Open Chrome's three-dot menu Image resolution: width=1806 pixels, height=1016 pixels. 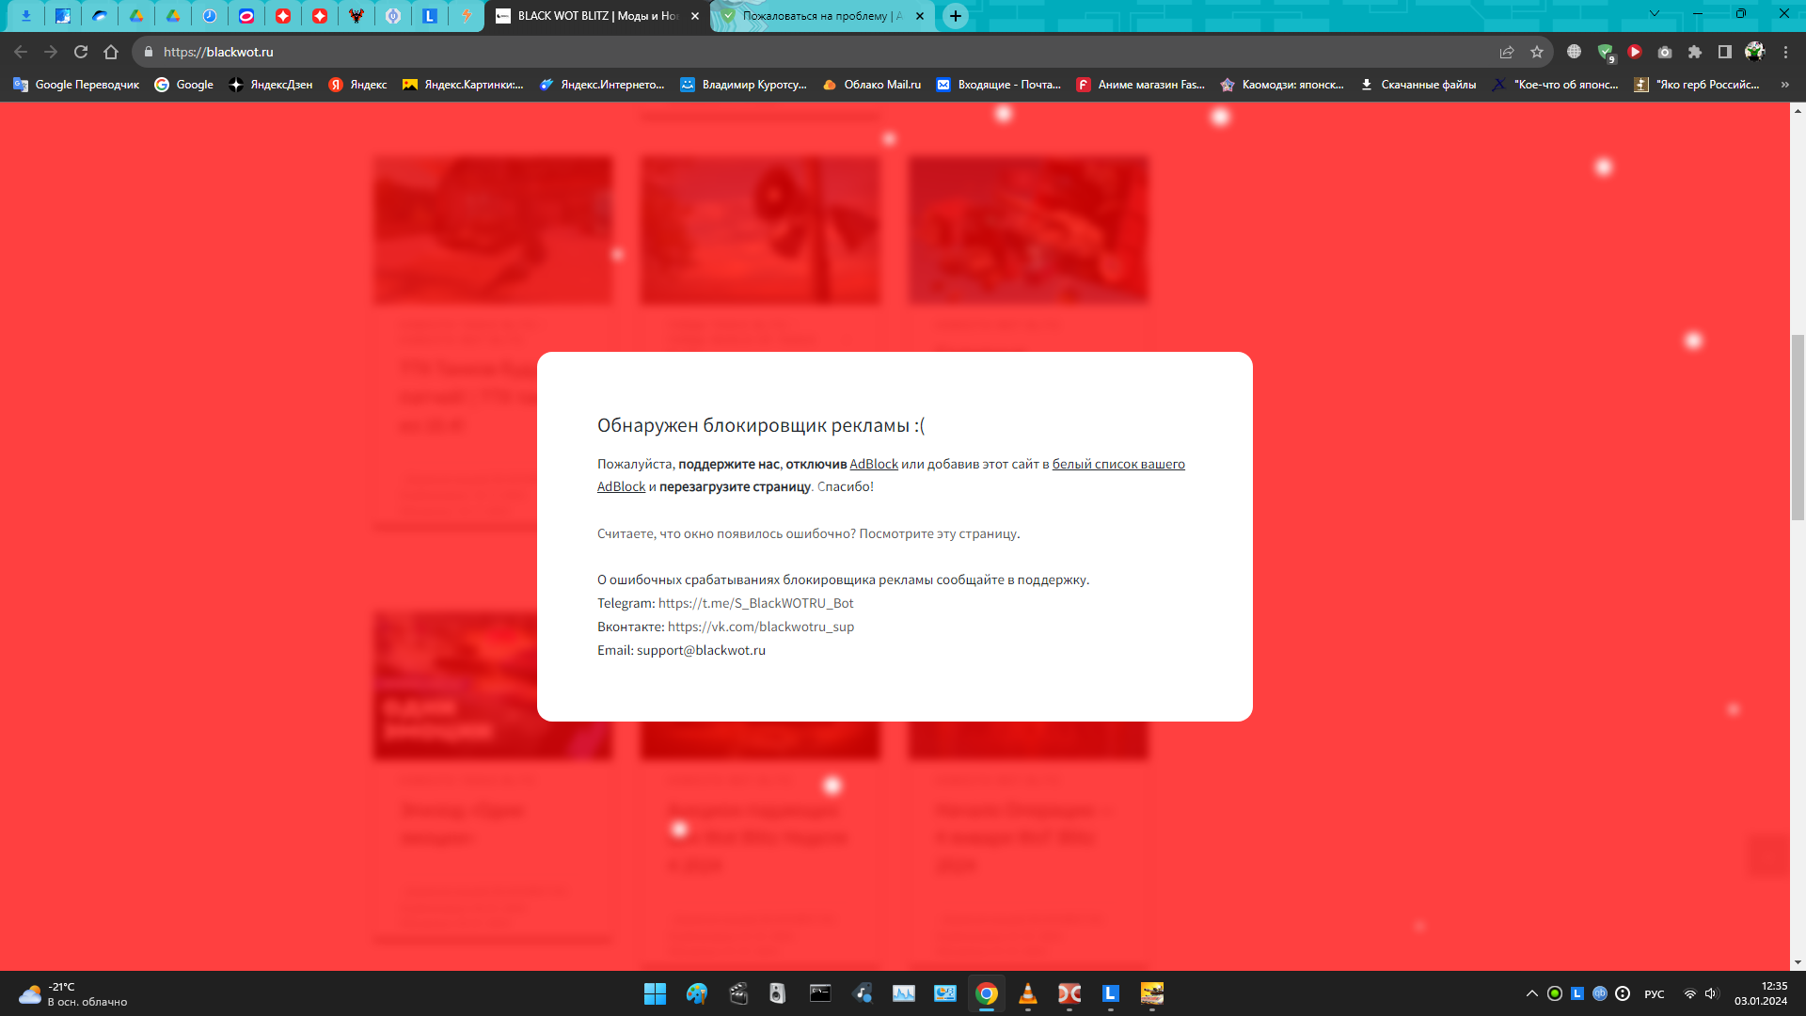[1786, 52]
